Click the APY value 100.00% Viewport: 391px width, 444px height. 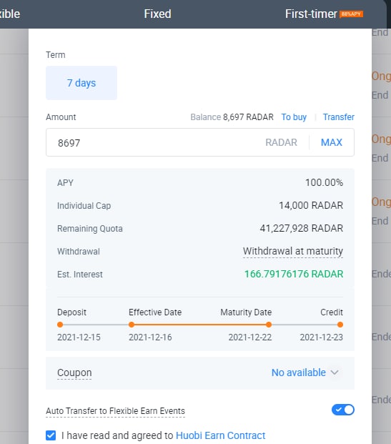pyautogui.click(x=324, y=182)
